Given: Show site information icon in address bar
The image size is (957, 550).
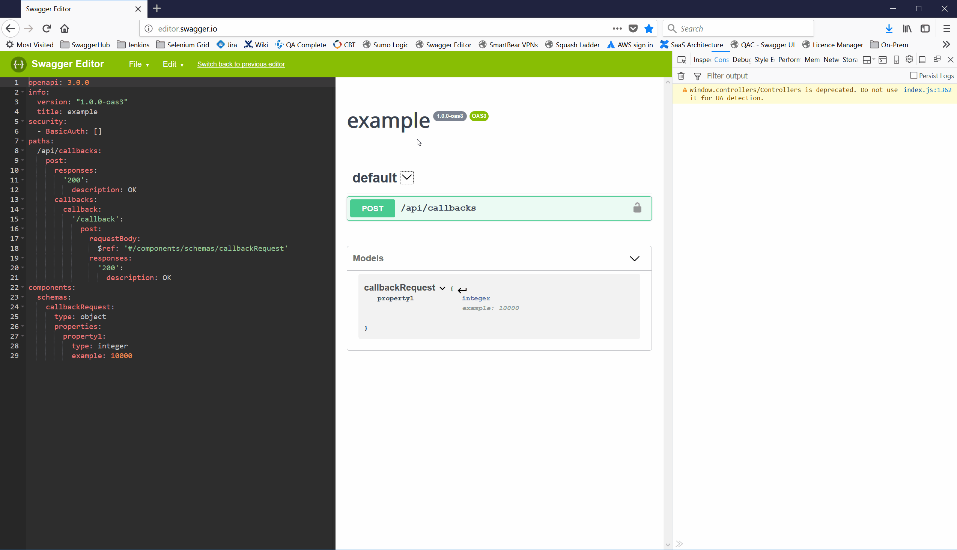Looking at the screenshot, I should [x=149, y=29].
